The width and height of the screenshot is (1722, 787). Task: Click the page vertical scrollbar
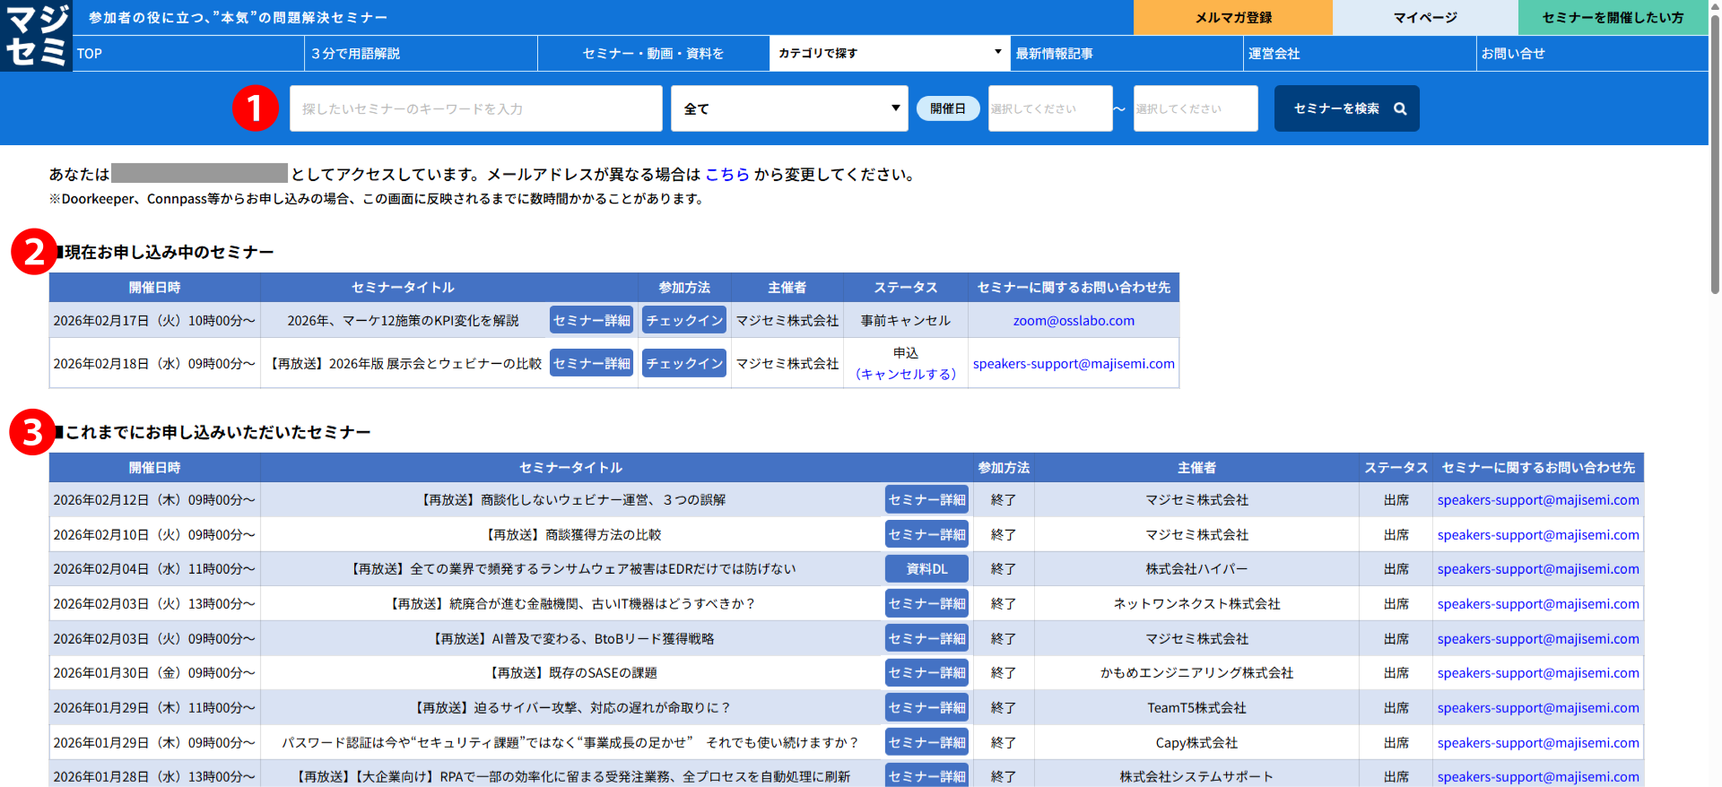pyautogui.click(x=1715, y=179)
